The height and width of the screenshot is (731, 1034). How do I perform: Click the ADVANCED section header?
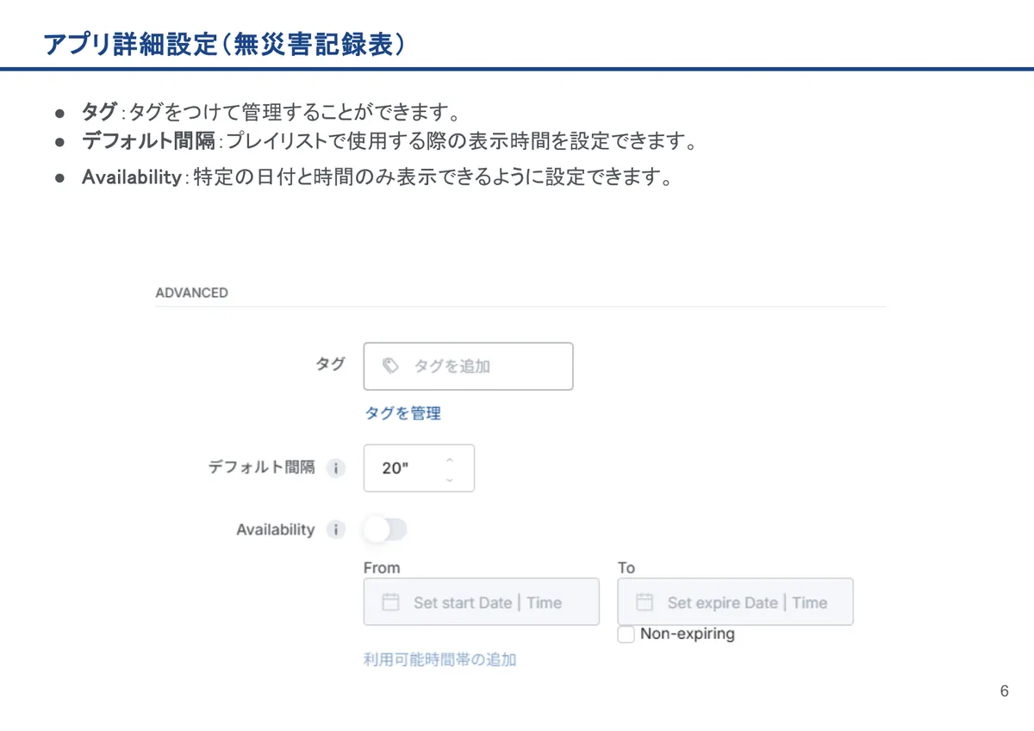tap(191, 293)
